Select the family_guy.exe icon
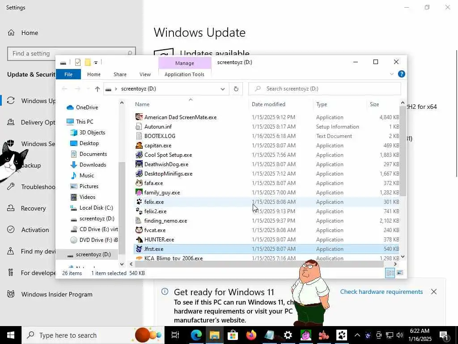458x344 pixels. (x=139, y=192)
